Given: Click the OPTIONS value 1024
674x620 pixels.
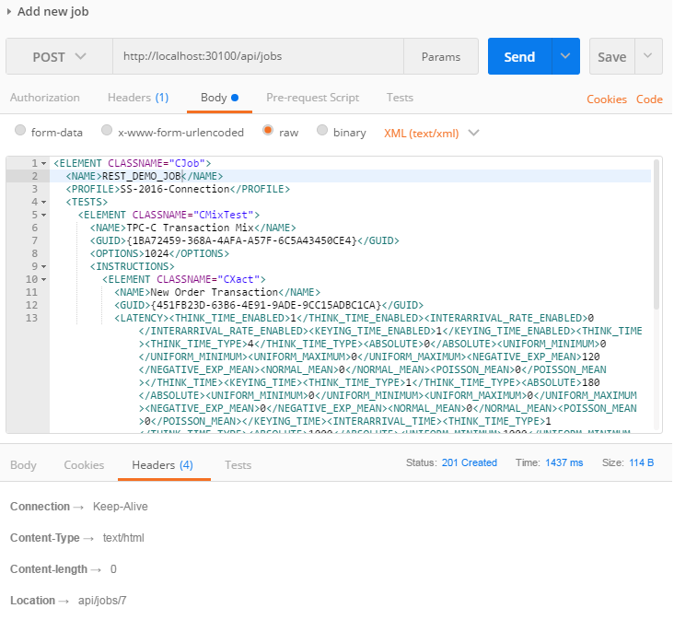Looking at the screenshot, I should coord(157,253).
